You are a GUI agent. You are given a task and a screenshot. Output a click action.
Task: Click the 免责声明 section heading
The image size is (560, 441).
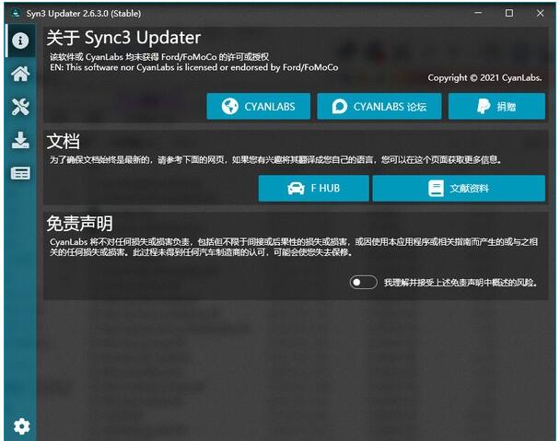(x=79, y=224)
